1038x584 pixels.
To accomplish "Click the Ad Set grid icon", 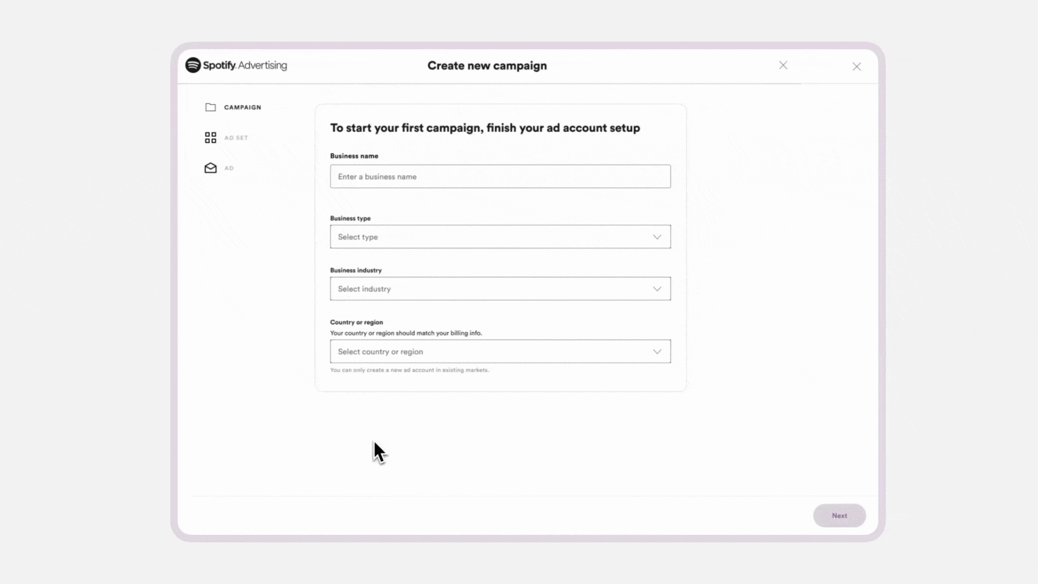I will pyautogui.click(x=210, y=137).
